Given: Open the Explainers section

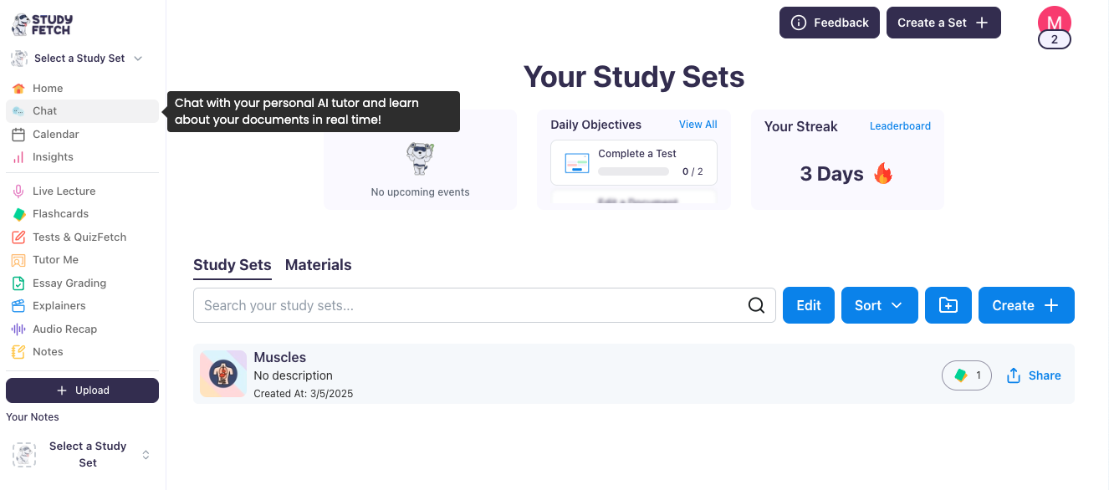Looking at the screenshot, I should [x=61, y=305].
